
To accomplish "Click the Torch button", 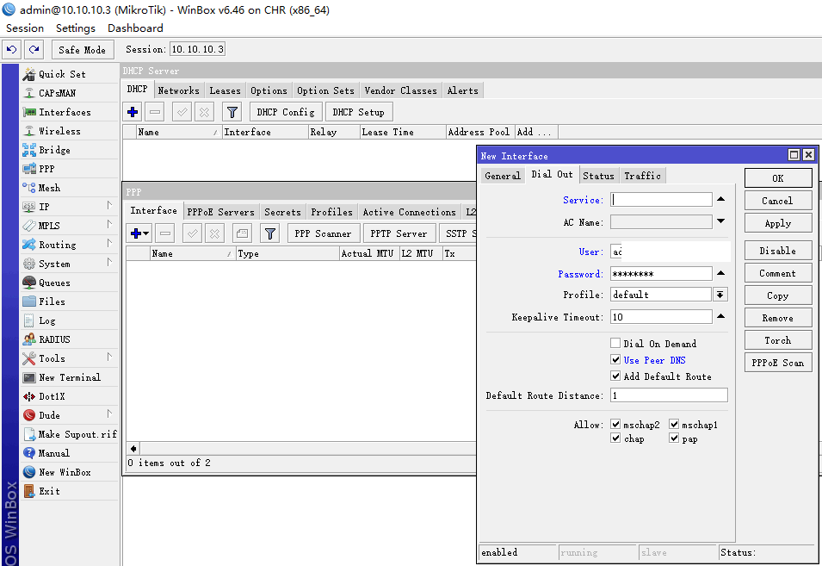I will (x=778, y=340).
